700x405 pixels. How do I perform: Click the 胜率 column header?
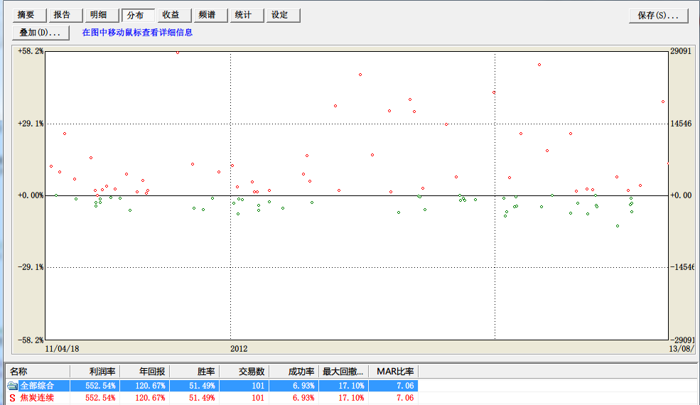click(x=195, y=372)
